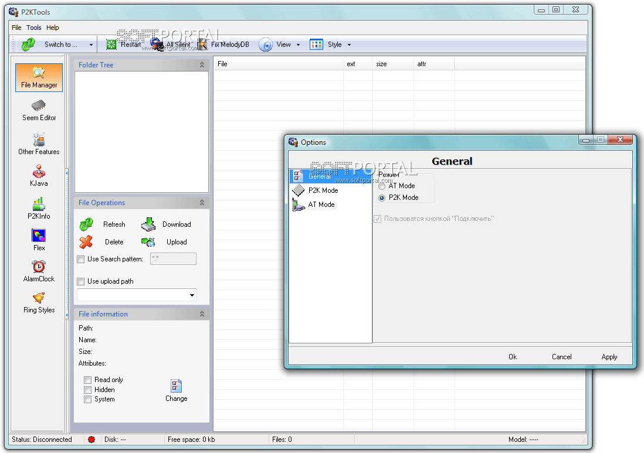
Task: Tick the Read only attribute checkbox
Action: pos(87,380)
